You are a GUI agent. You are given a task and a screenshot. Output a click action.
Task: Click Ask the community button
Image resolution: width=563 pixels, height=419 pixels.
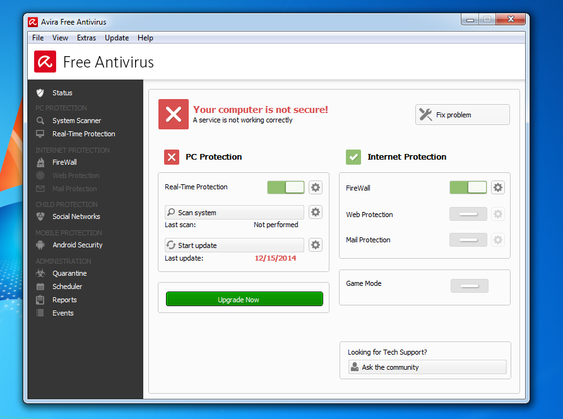coord(427,367)
